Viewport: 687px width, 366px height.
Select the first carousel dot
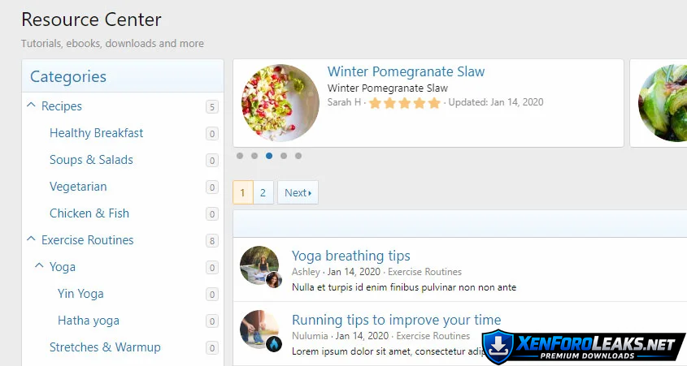pos(240,156)
